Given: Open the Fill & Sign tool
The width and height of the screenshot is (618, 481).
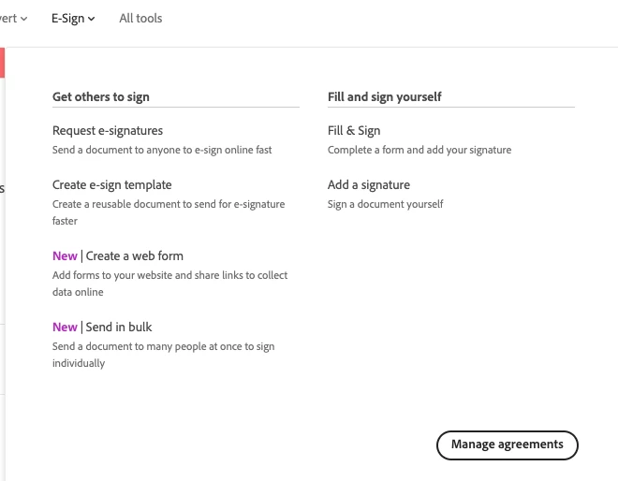Looking at the screenshot, I should coord(354,131).
